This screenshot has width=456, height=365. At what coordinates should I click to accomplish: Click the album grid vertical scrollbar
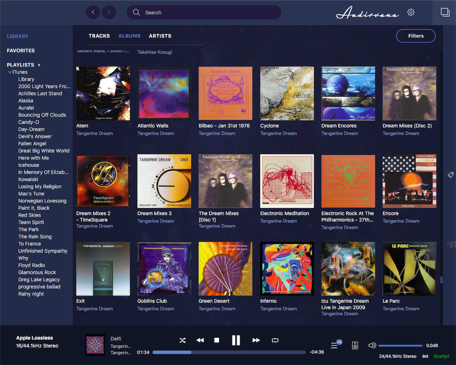pos(441,280)
